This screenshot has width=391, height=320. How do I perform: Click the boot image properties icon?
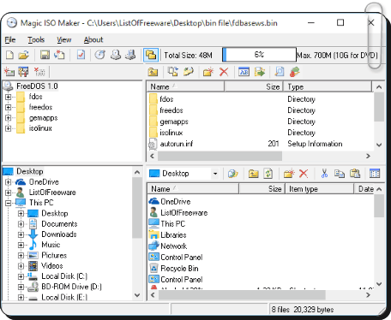tap(23, 72)
